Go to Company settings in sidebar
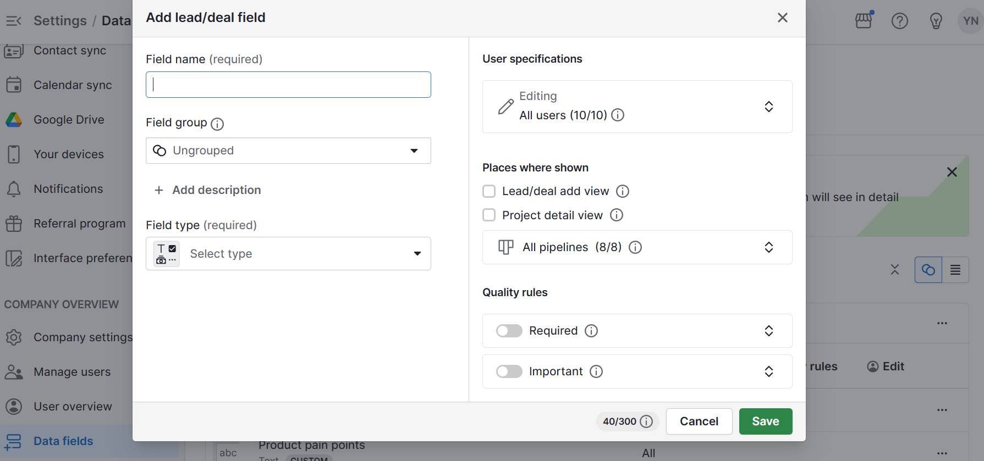This screenshot has width=984, height=461. coord(83,337)
